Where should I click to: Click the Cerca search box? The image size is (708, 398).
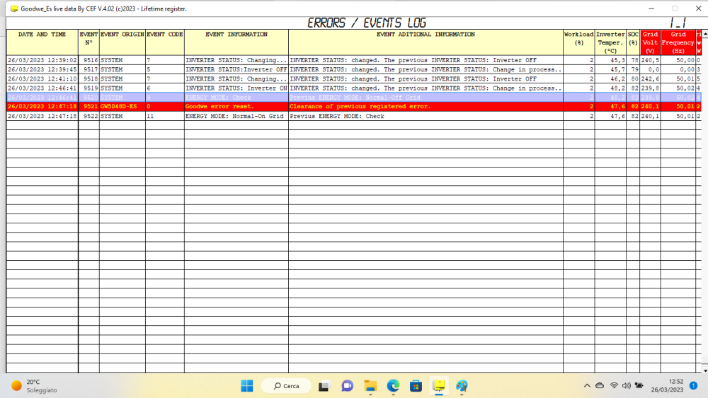[x=286, y=386]
